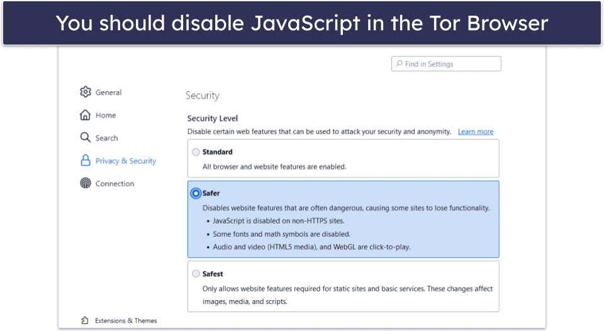Click the magnifier icon in Find in Settings
Viewport: 604px width, 331px height.
tap(399, 63)
